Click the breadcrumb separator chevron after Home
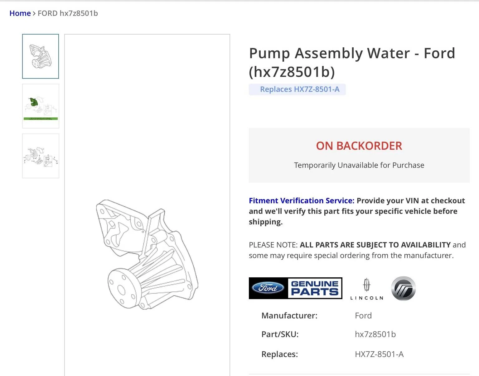 coord(34,13)
